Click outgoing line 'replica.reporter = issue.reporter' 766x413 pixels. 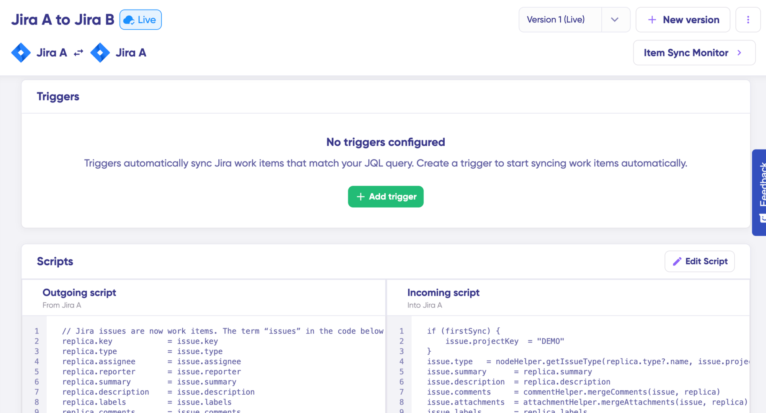tap(152, 372)
